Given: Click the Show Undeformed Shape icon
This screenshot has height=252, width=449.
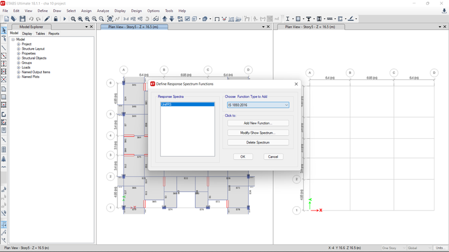Looking at the screenshot, I should click(x=217, y=19).
